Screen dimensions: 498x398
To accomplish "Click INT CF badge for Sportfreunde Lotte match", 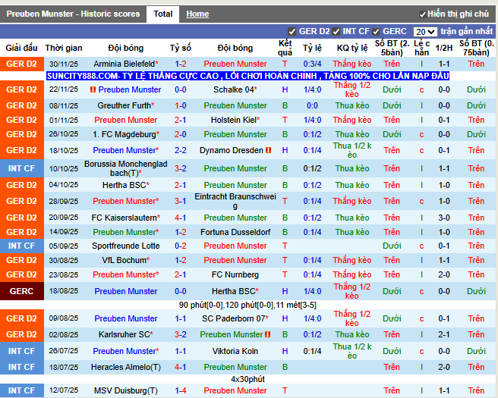I will click(x=21, y=246).
